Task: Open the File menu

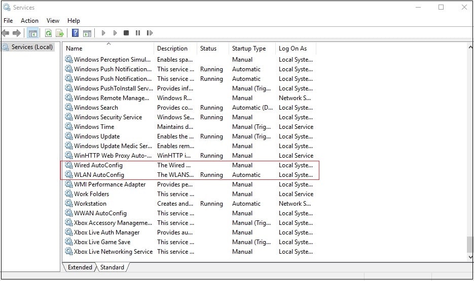Action: tap(8, 21)
